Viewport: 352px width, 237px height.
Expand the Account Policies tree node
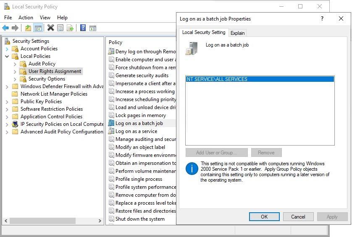coord(7,49)
